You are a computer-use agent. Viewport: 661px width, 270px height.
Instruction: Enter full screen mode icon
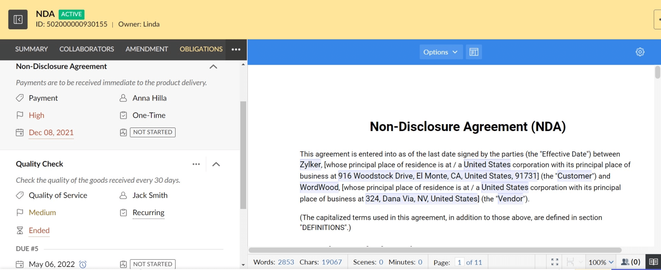coord(555,262)
